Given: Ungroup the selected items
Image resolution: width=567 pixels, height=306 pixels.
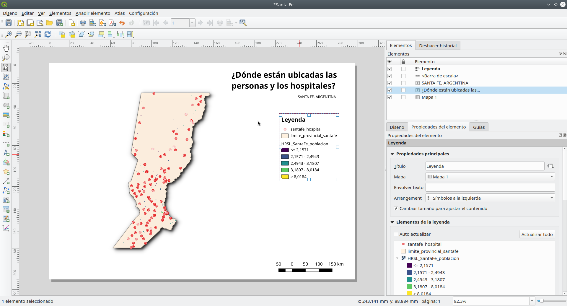Looking at the screenshot, I should (x=91, y=34).
